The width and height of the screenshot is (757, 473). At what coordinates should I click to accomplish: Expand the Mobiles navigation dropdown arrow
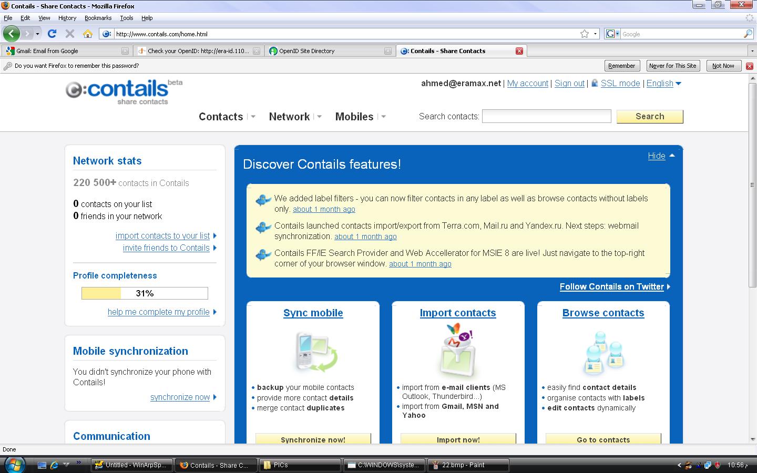click(x=383, y=117)
